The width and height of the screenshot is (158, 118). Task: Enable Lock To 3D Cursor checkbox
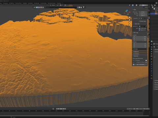[x=139, y=28]
